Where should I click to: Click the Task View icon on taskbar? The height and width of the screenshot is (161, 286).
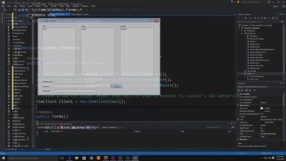pos(62,158)
